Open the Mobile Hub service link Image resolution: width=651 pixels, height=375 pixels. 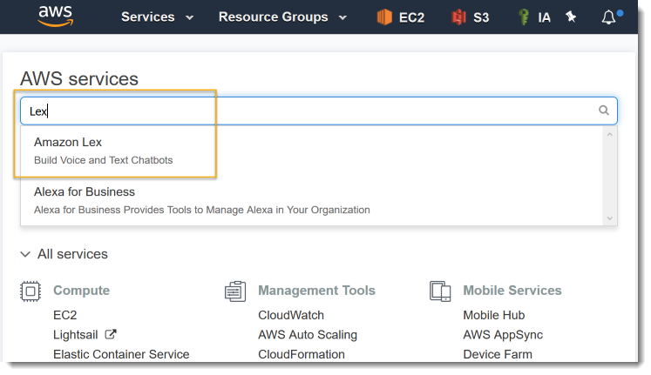[494, 315]
